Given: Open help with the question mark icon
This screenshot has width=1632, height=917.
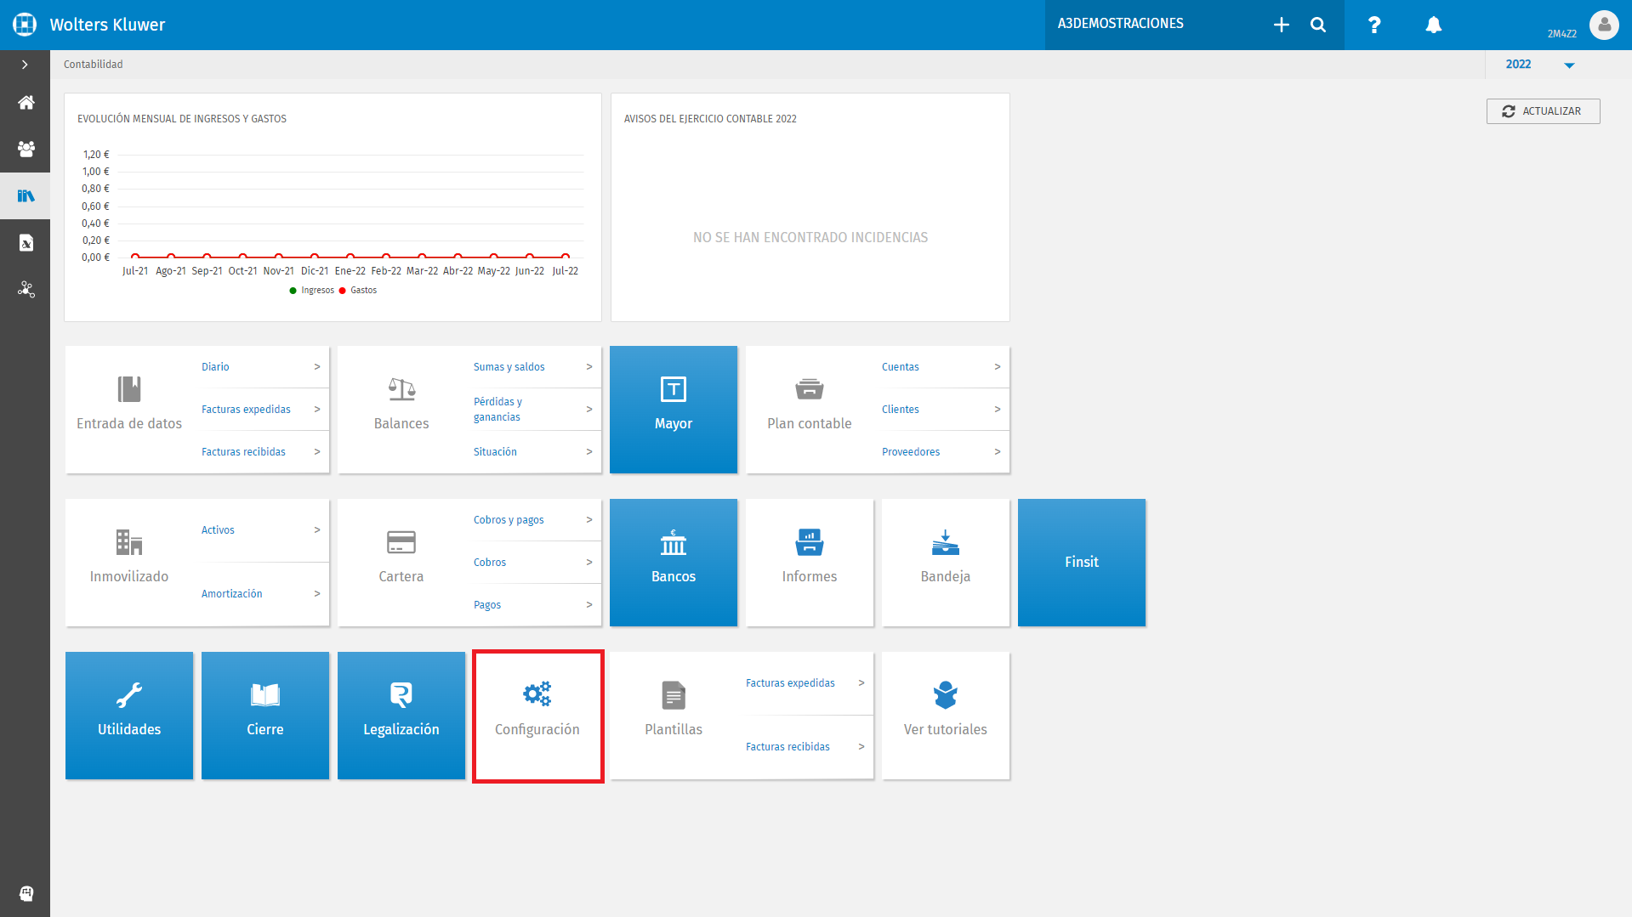Looking at the screenshot, I should [x=1374, y=25].
